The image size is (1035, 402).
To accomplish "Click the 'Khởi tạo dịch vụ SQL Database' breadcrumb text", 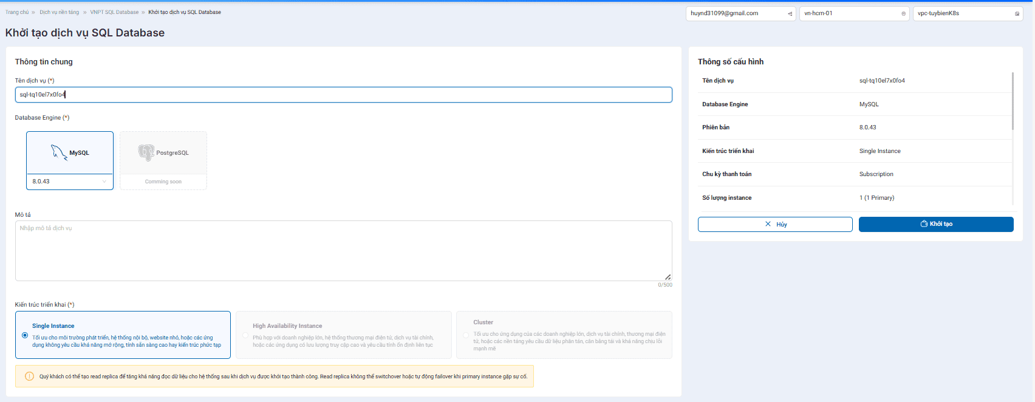I will [185, 12].
